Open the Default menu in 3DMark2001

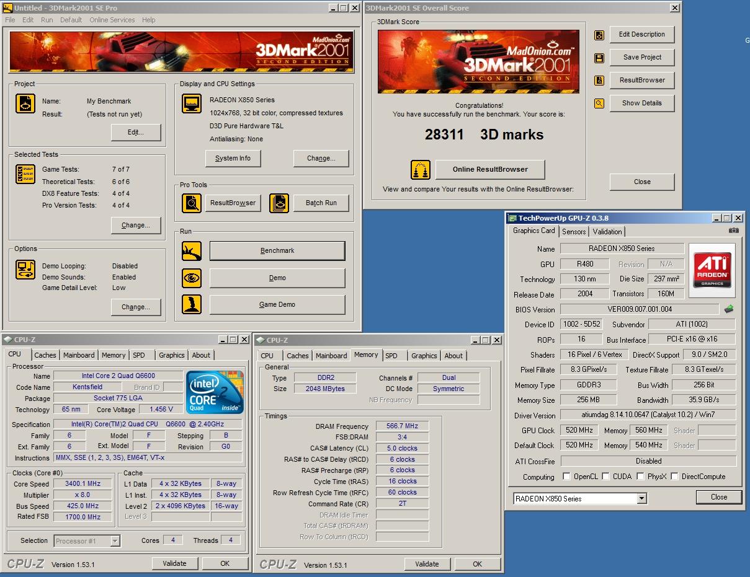pos(71,20)
